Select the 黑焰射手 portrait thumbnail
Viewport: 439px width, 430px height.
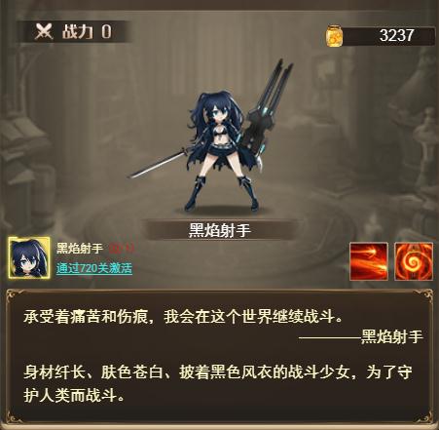tap(29, 257)
